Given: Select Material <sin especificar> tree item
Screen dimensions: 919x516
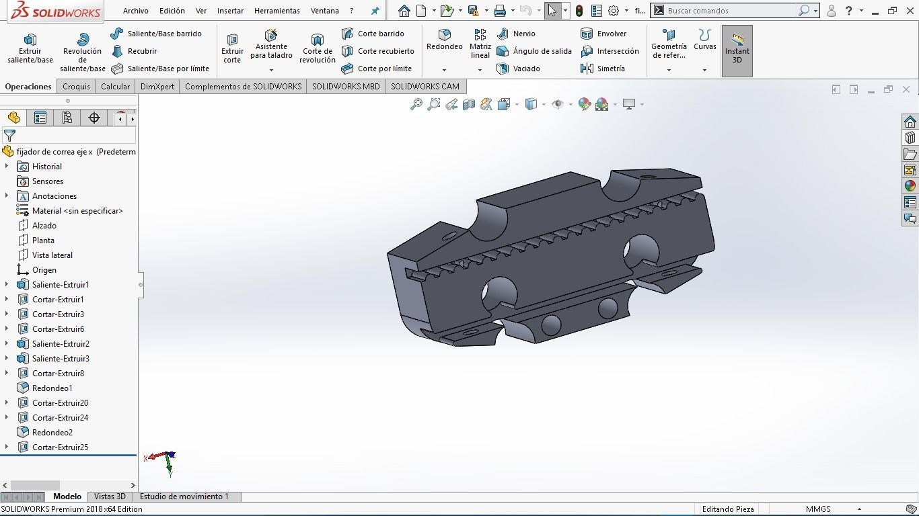Looking at the screenshot, I should (x=77, y=211).
